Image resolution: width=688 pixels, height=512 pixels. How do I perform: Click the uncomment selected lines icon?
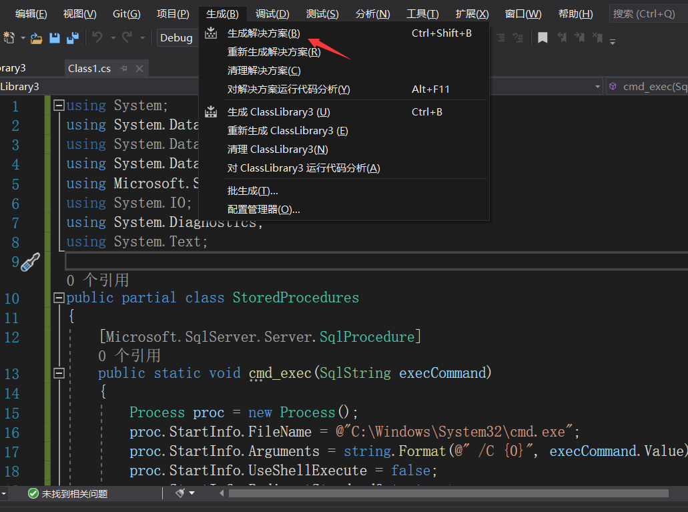519,38
